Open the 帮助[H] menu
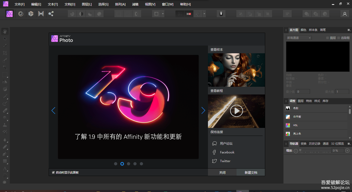 (x=185, y=4)
